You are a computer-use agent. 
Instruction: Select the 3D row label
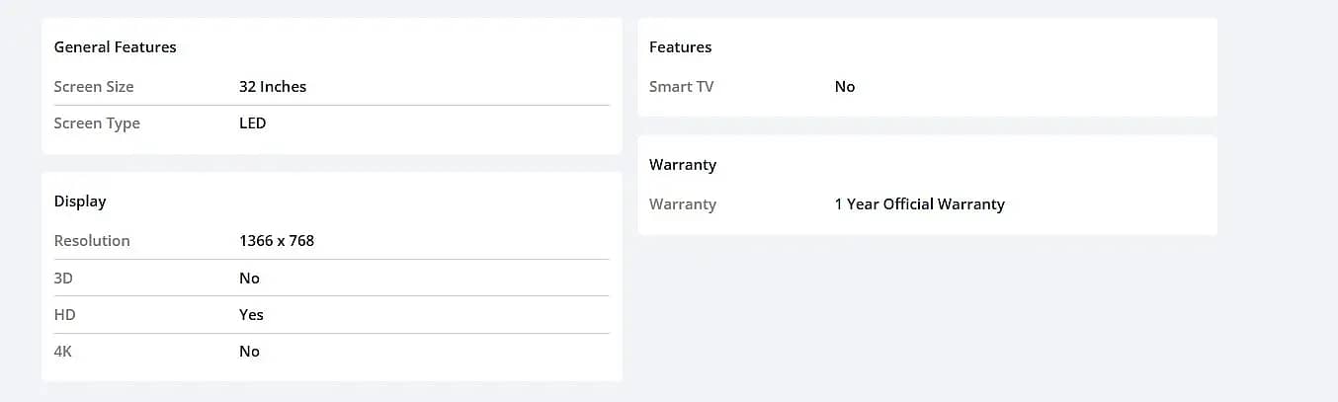63,279
